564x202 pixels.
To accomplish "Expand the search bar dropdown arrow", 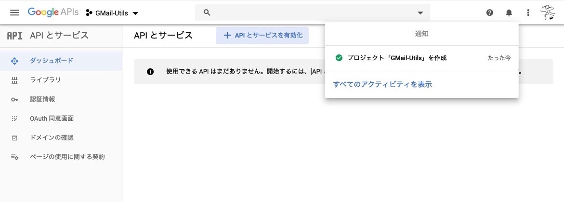I will [x=420, y=13].
